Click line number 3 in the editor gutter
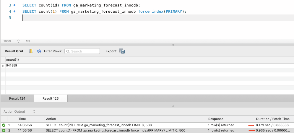This screenshot has height=133, width=294. coord(10,5)
